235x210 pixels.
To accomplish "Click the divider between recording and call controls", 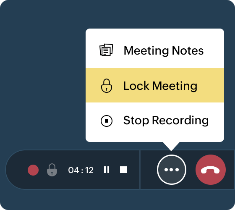I will click(x=140, y=170).
